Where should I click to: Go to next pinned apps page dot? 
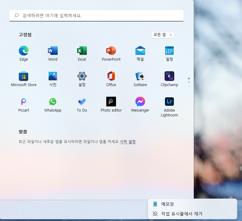point(189,82)
